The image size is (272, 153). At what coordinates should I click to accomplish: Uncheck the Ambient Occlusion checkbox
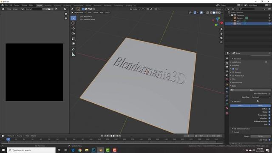click(269, 121)
